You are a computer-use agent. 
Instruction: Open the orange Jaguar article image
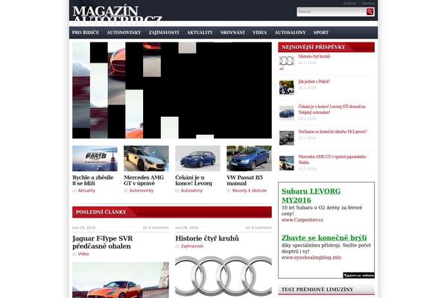point(121,280)
